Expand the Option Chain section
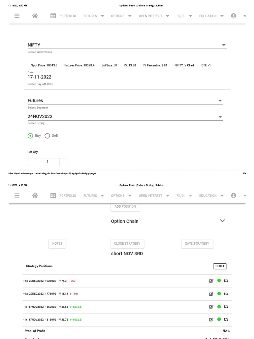 tap(222, 221)
